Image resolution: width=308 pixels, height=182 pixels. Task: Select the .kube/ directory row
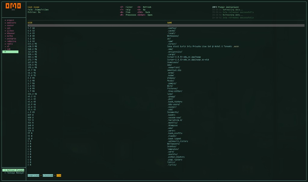coord(166,75)
